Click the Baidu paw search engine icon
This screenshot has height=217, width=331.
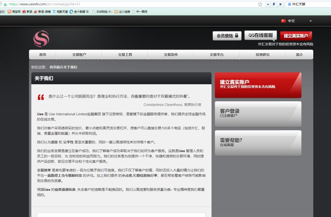[x=289, y=4]
